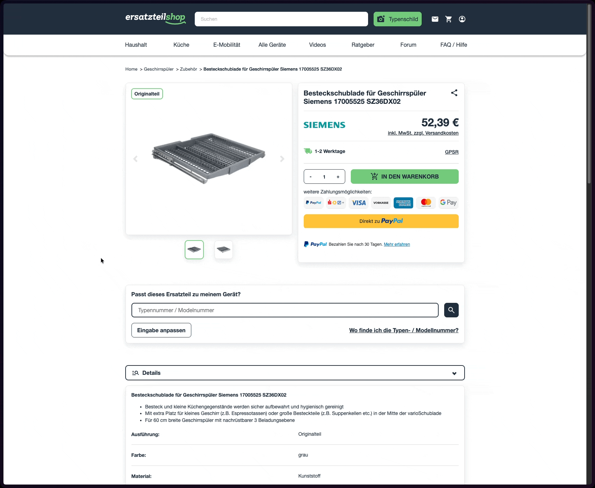The image size is (595, 488).
Task: Click Direkt zu PayPal button
Action: coord(381,221)
